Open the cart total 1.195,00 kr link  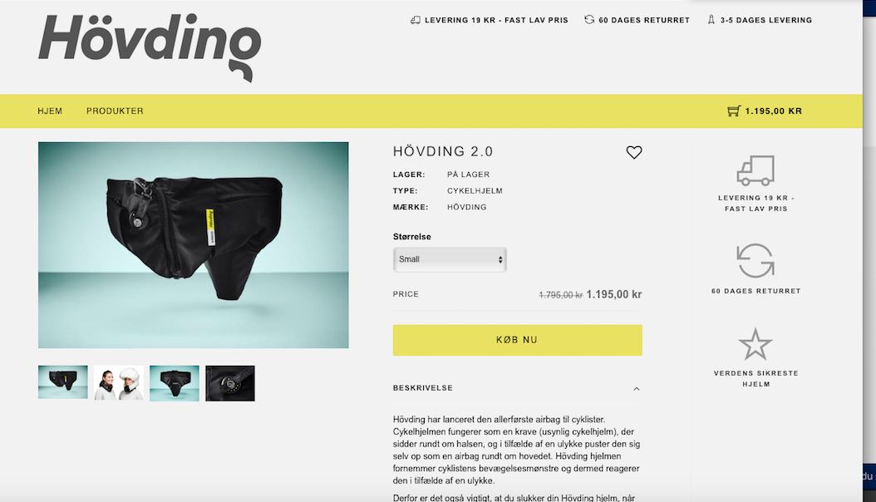[x=773, y=111]
